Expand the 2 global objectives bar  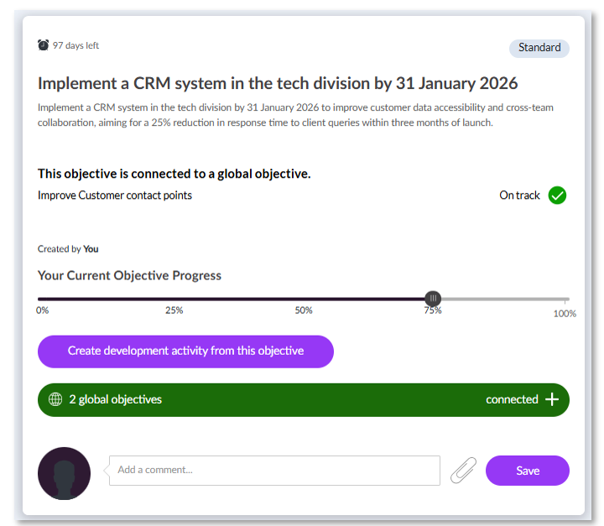pos(303,399)
